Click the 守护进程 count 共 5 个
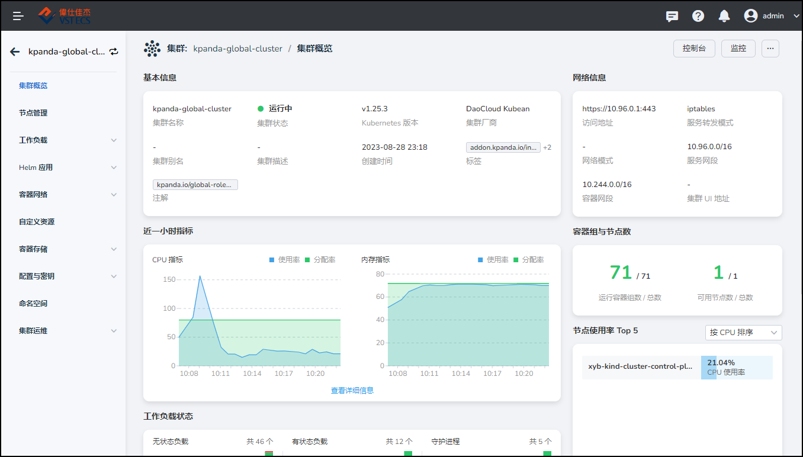Screen dimensions: 803x457 coord(541,442)
